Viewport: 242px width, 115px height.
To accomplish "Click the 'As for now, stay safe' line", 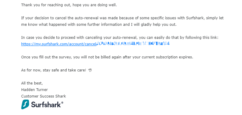I will tap(53, 70).
